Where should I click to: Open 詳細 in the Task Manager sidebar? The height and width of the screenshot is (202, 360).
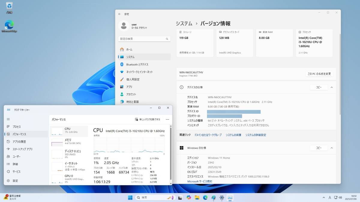pos(26,164)
